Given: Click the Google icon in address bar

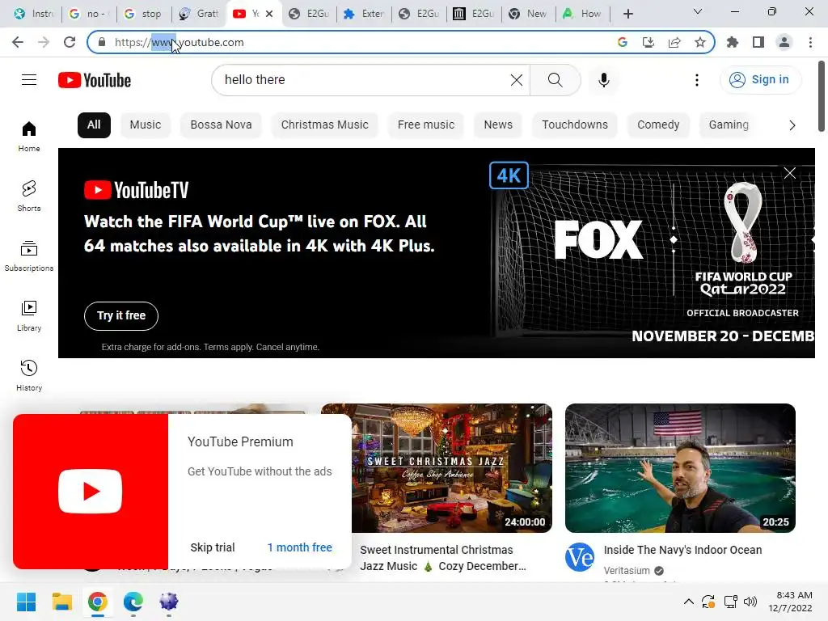Looking at the screenshot, I should (x=623, y=42).
